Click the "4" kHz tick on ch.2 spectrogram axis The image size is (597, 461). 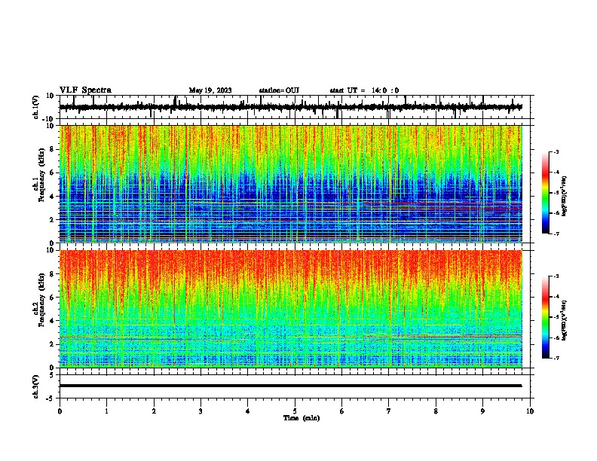click(53, 321)
